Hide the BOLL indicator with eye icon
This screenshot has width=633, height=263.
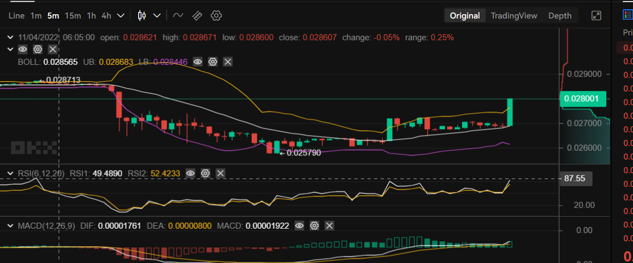(198, 62)
